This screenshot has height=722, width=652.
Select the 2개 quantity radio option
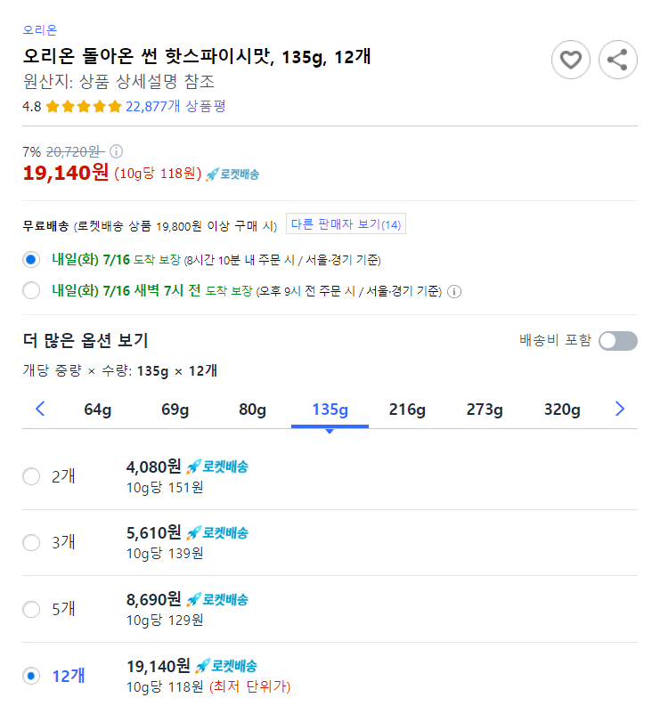click(31, 476)
